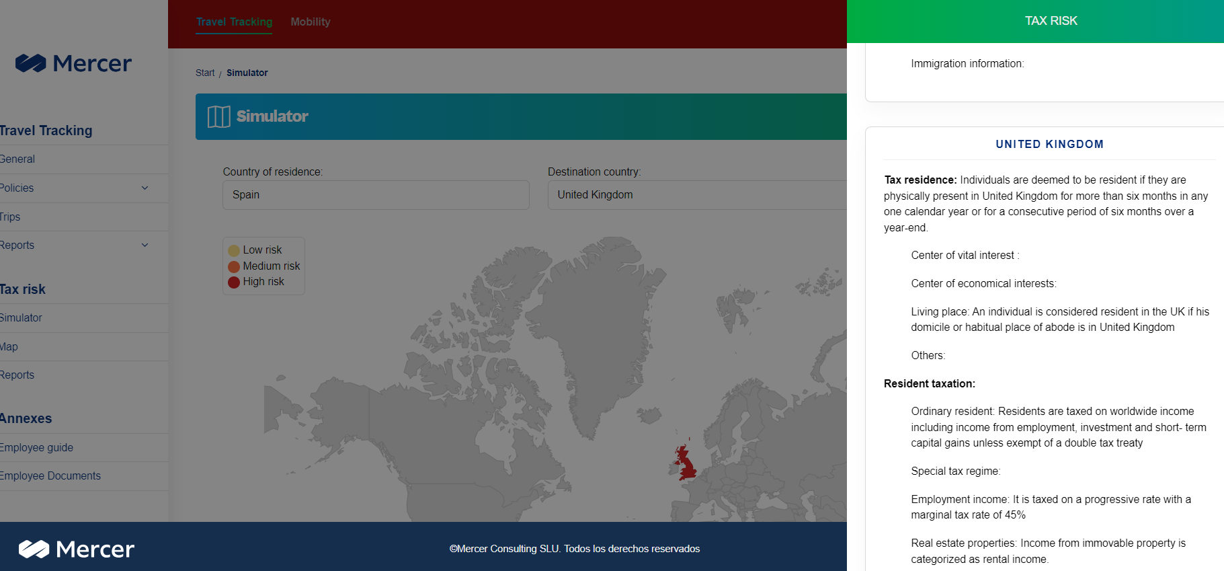Click the Tax risk sidebar heading
The height and width of the screenshot is (571, 1224).
coord(22,289)
